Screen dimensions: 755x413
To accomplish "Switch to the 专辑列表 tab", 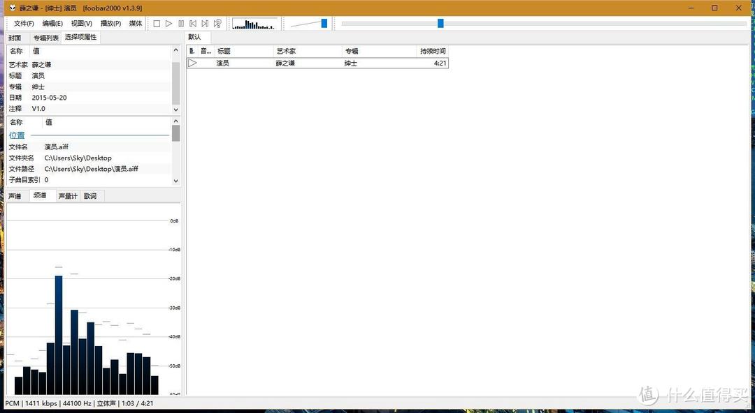I will 45,38.
